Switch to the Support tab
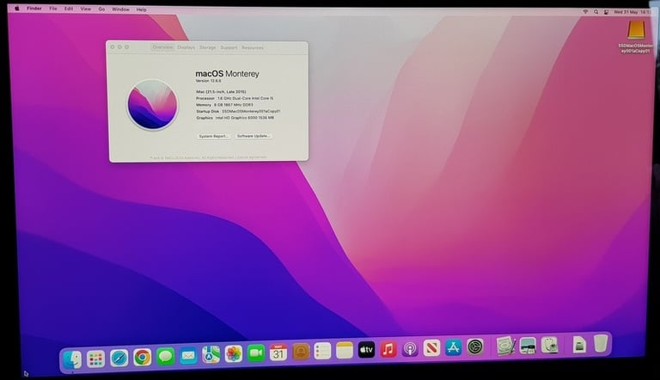 click(229, 47)
